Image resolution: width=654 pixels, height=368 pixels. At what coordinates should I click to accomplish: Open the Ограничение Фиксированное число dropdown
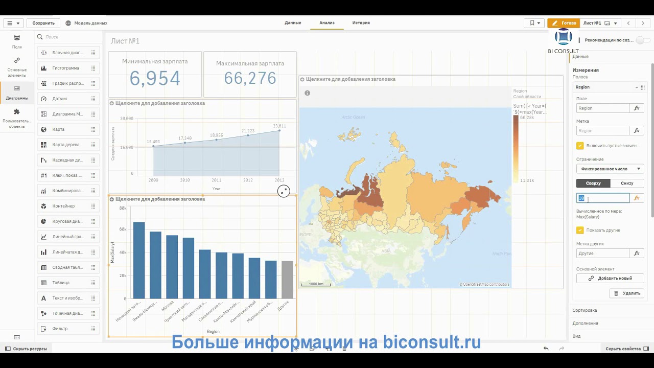pos(610,169)
